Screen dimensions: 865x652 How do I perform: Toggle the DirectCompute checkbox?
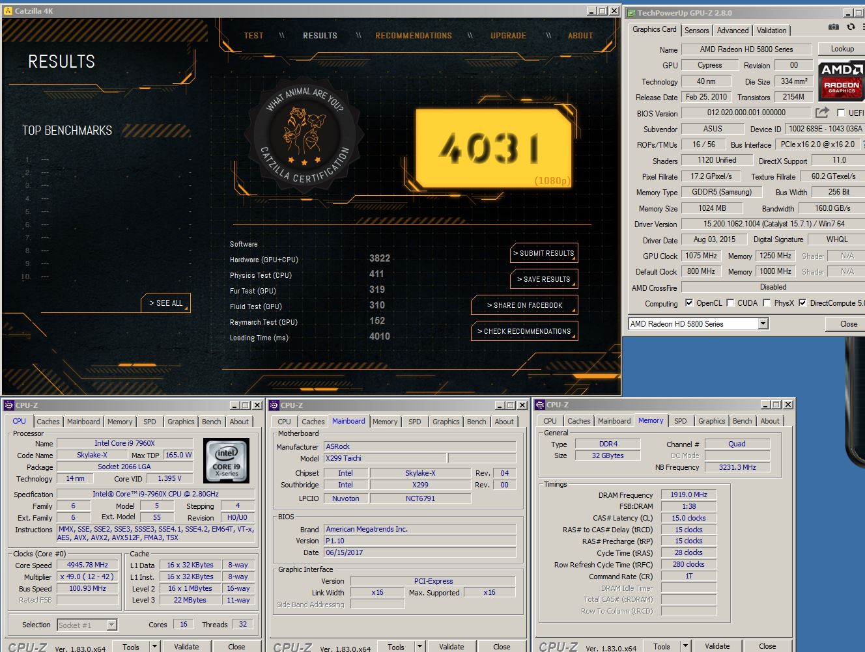802,303
